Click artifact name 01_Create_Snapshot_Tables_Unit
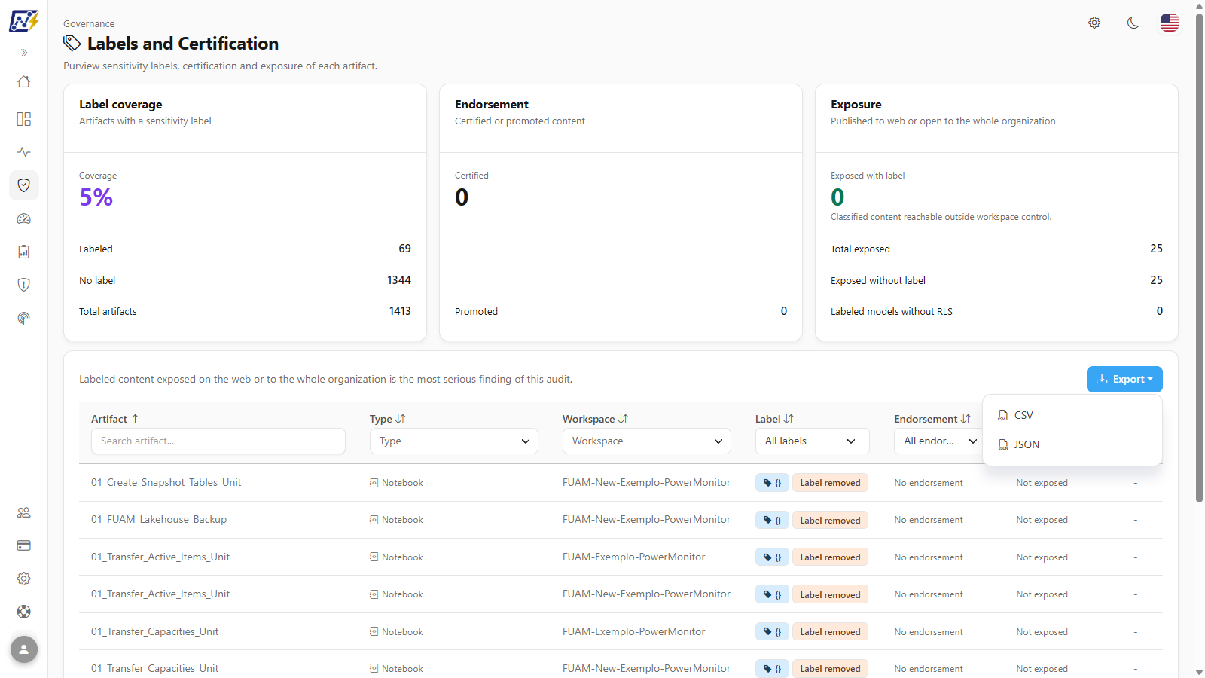The width and height of the screenshot is (1205, 678). click(x=166, y=482)
